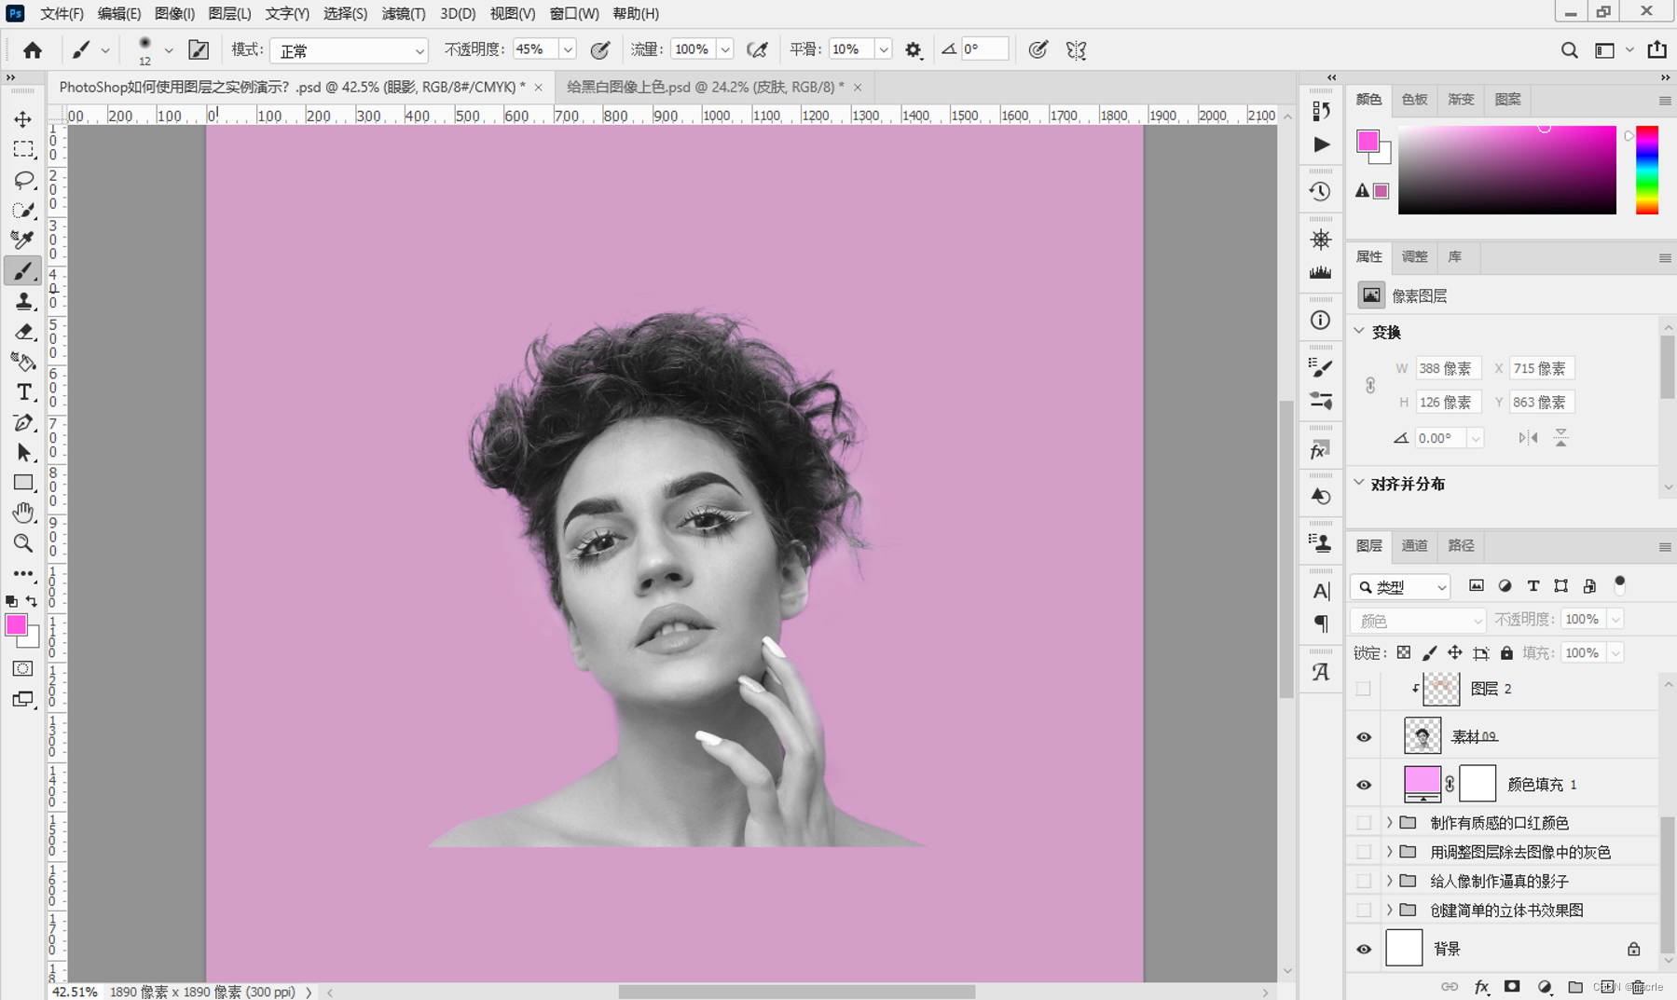The image size is (1677, 1000).
Task: Open the 文件(F) menu
Action: (62, 13)
